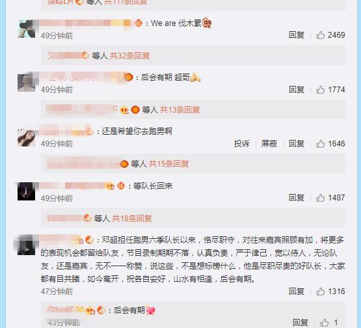Like the 'We are 伐木累' comment
The image size is (361, 328).
320,35
